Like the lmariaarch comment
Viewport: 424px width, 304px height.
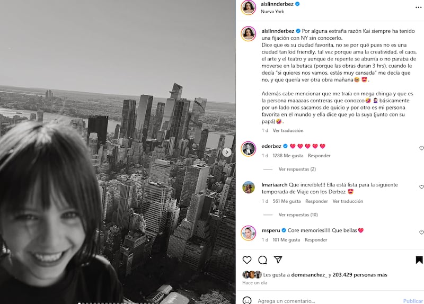pyautogui.click(x=421, y=187)
